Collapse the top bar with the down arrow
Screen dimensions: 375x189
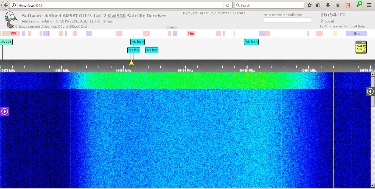[172, 28]
